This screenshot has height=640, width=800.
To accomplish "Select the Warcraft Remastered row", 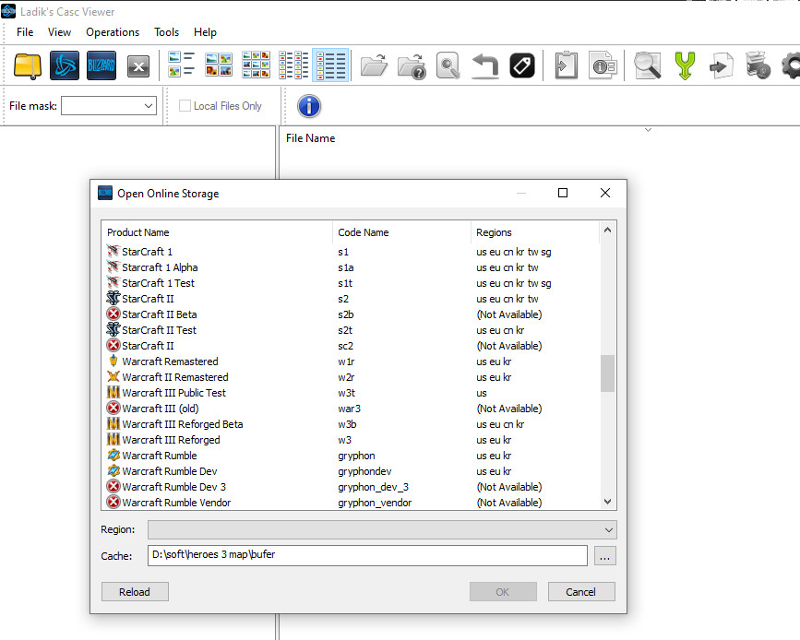I will [352, 361].
